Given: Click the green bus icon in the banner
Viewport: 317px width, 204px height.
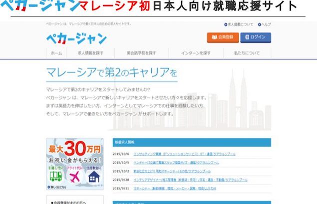Looking at the screenshot, I should pos(56,176).
